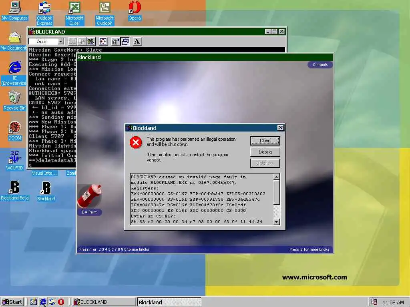Open console Properties toolbar icon
This screenshot has height=307, width=410.
pos(115,42)
